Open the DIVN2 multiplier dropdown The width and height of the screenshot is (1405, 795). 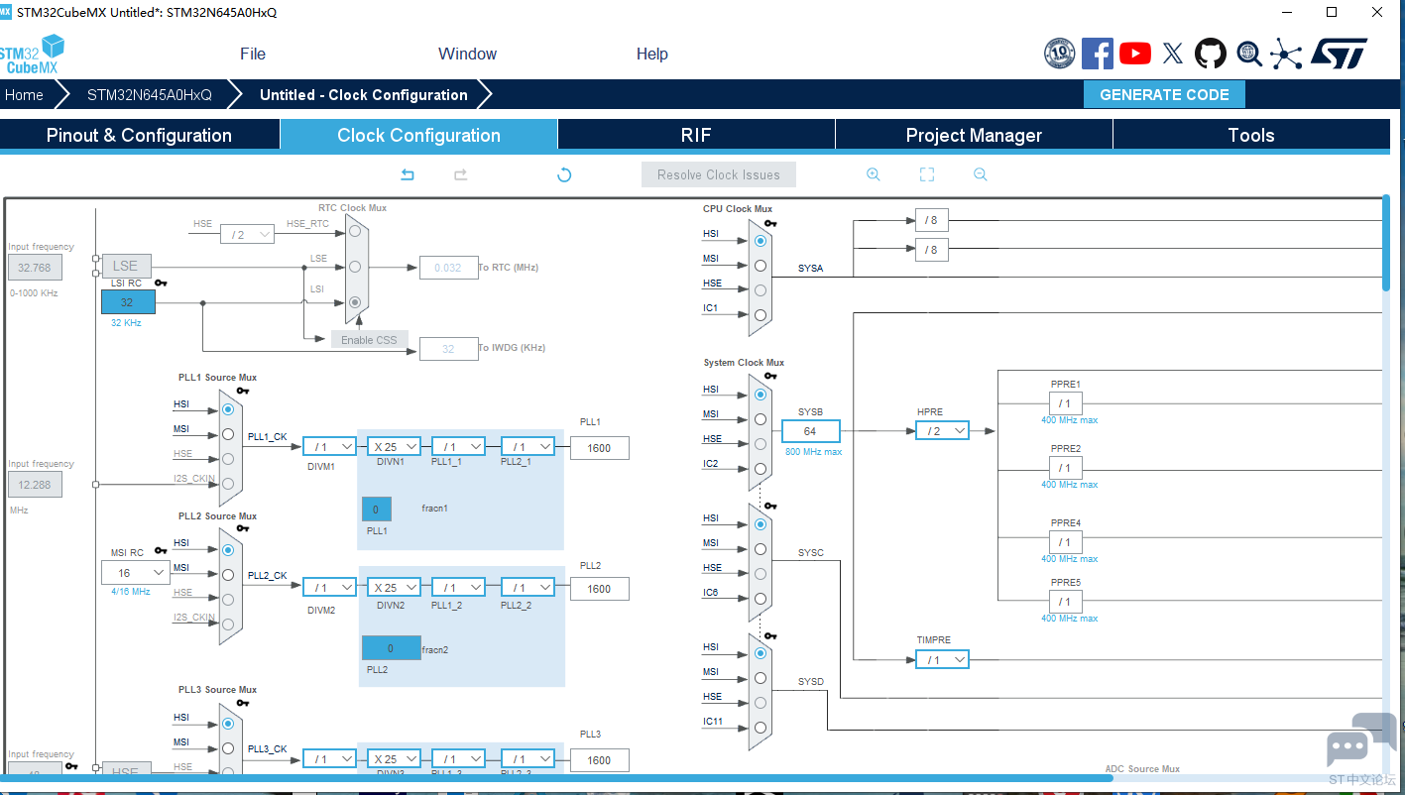point(394,588)
